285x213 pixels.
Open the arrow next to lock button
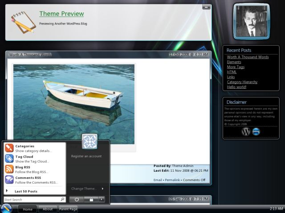coord(102,199)
